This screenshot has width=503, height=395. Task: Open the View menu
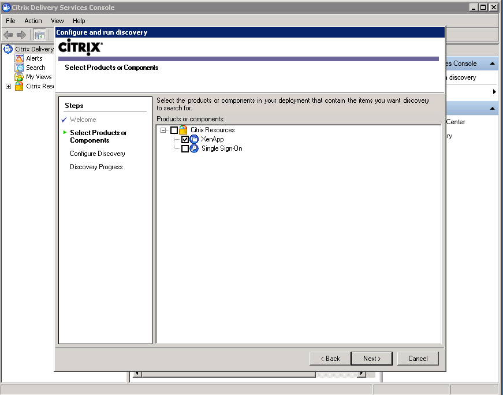(x=57, y=21)
